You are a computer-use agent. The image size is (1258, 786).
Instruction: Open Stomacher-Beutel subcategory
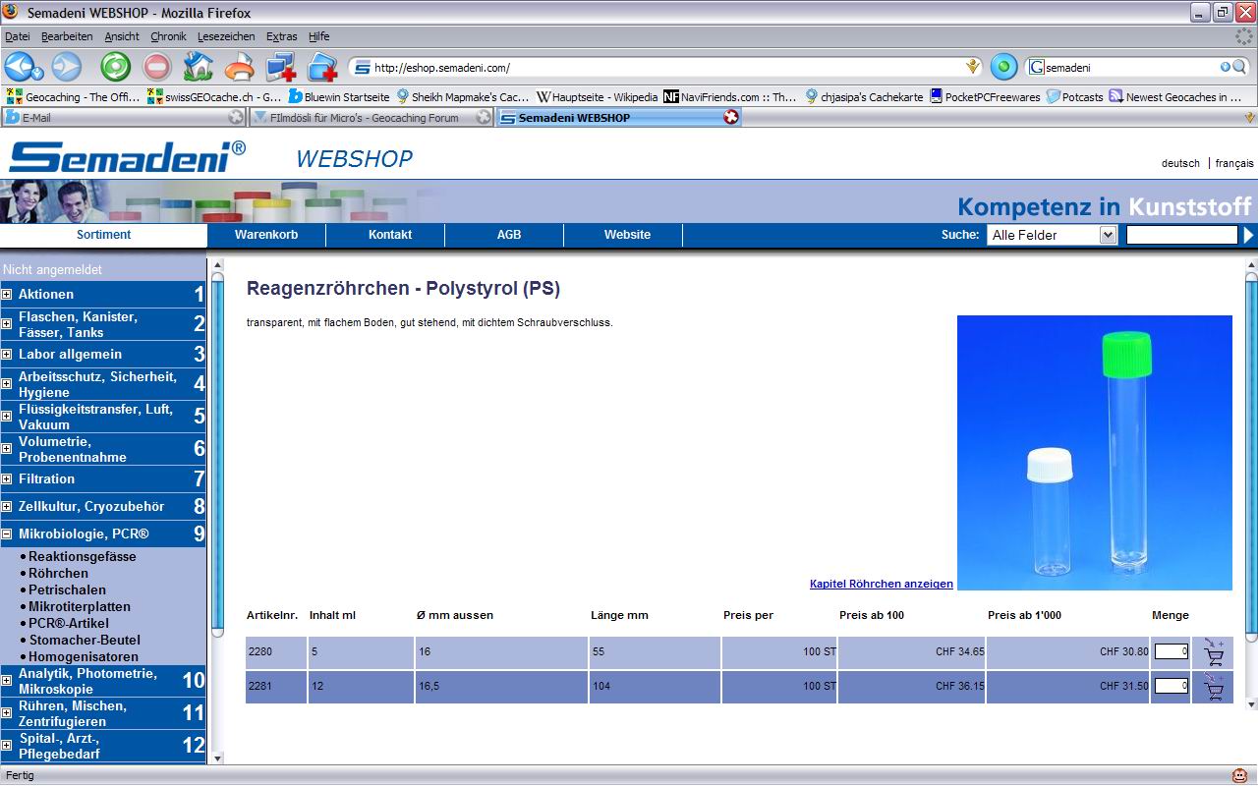pyautogui.click(x=85, y=640)
